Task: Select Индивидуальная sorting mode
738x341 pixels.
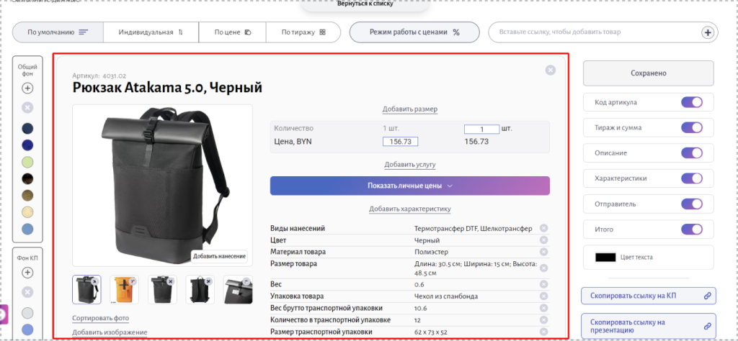Action: coord(151,32)
